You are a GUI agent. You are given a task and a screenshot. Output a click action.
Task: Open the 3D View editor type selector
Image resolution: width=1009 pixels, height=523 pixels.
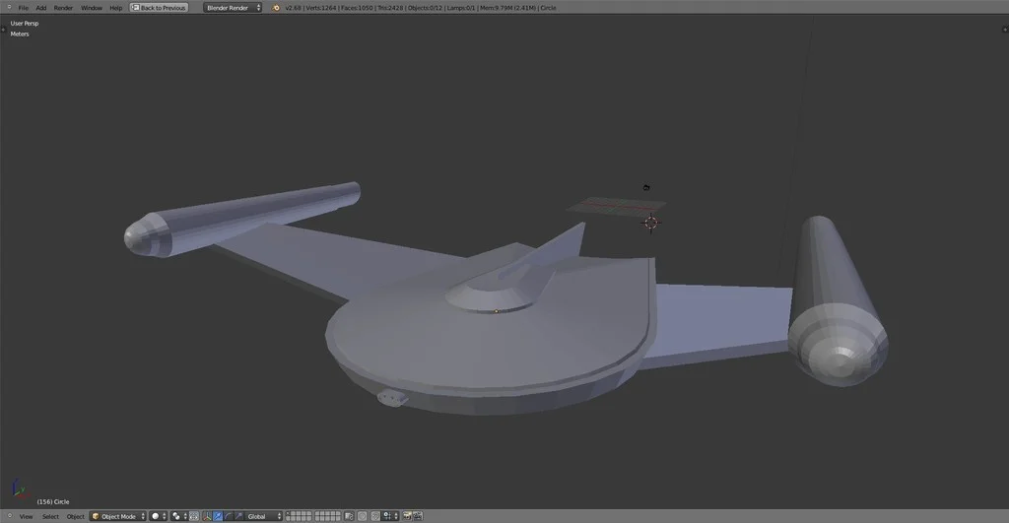click(x=10, y=516)
